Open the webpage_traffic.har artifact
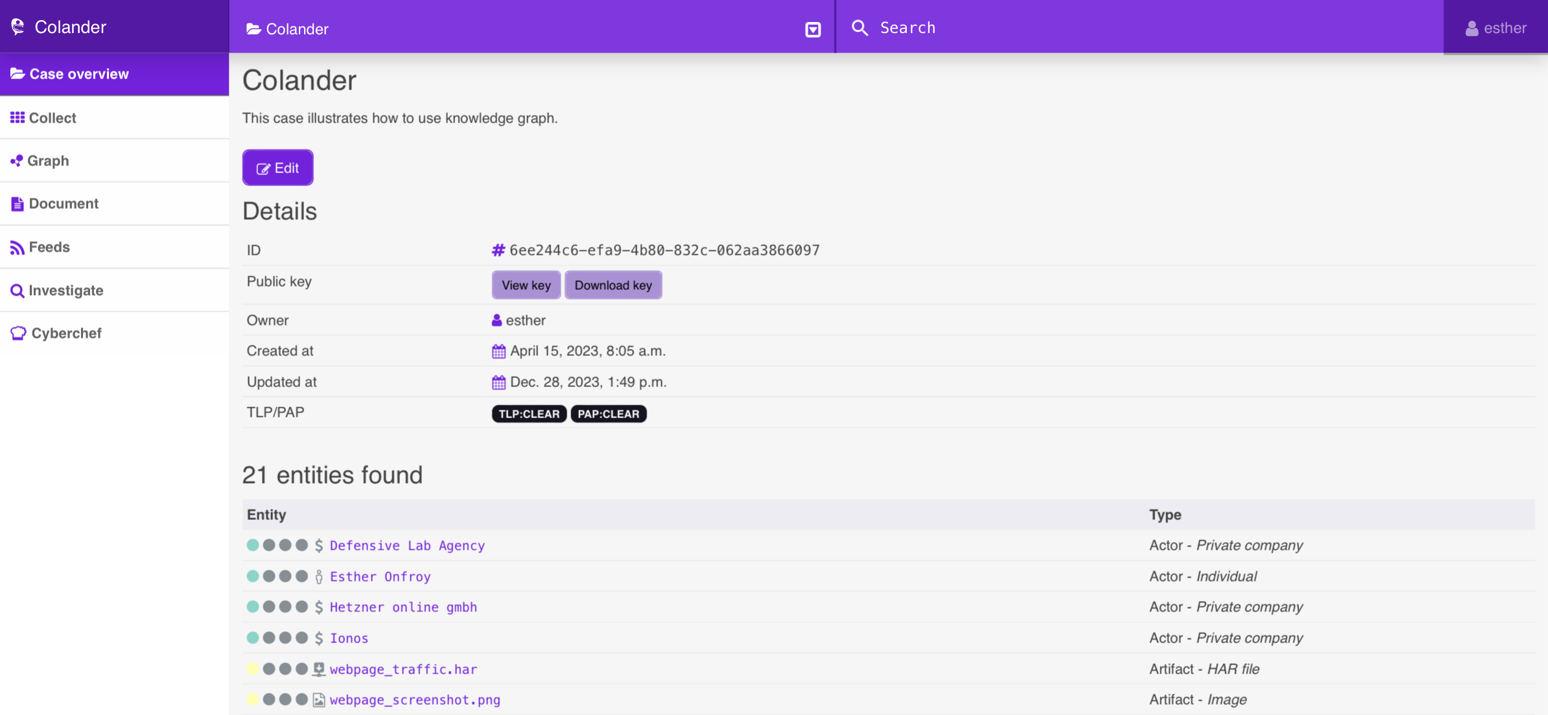The width and height of the screenshot is (1548, 715). pyautogui.click(x=403, y=669)
